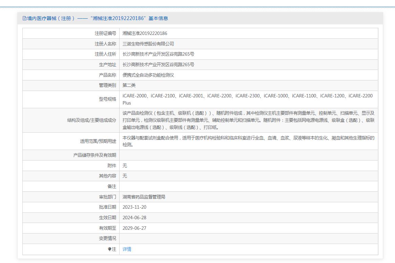
Task: Click the 适用范围/预期用途 label
Action: click(x=98, y=141)
